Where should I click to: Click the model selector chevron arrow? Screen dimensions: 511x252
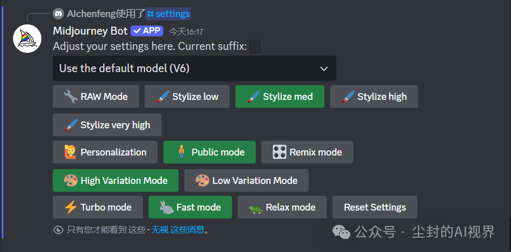[x=324, y=69]
